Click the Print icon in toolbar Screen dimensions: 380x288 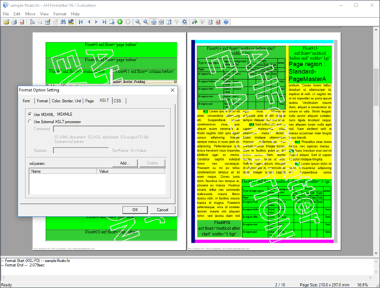coord(14,22)
